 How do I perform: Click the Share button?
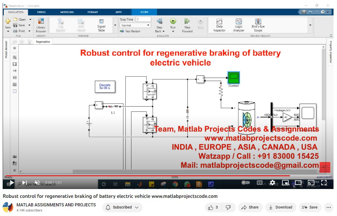250,207
